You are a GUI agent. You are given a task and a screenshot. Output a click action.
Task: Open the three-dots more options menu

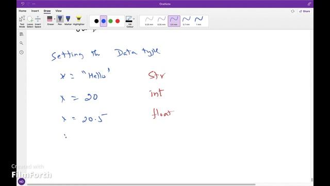[x=34, y=4]
